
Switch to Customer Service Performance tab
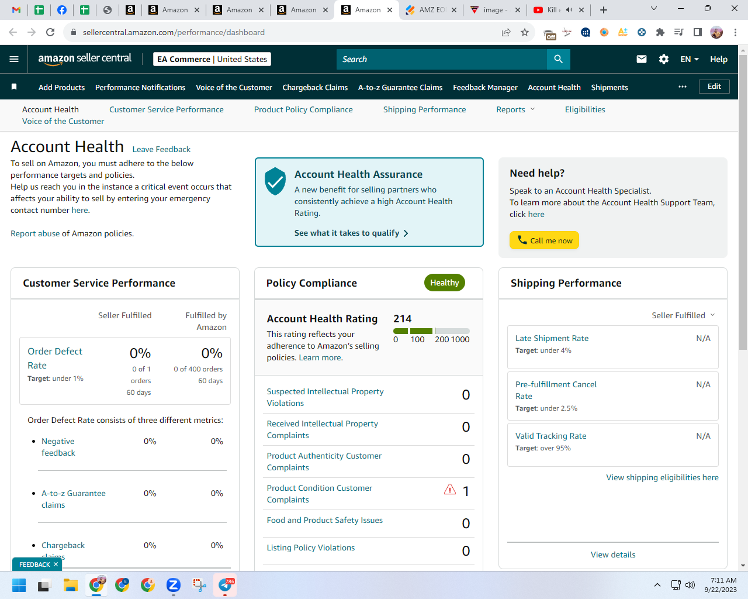point(167,109)
